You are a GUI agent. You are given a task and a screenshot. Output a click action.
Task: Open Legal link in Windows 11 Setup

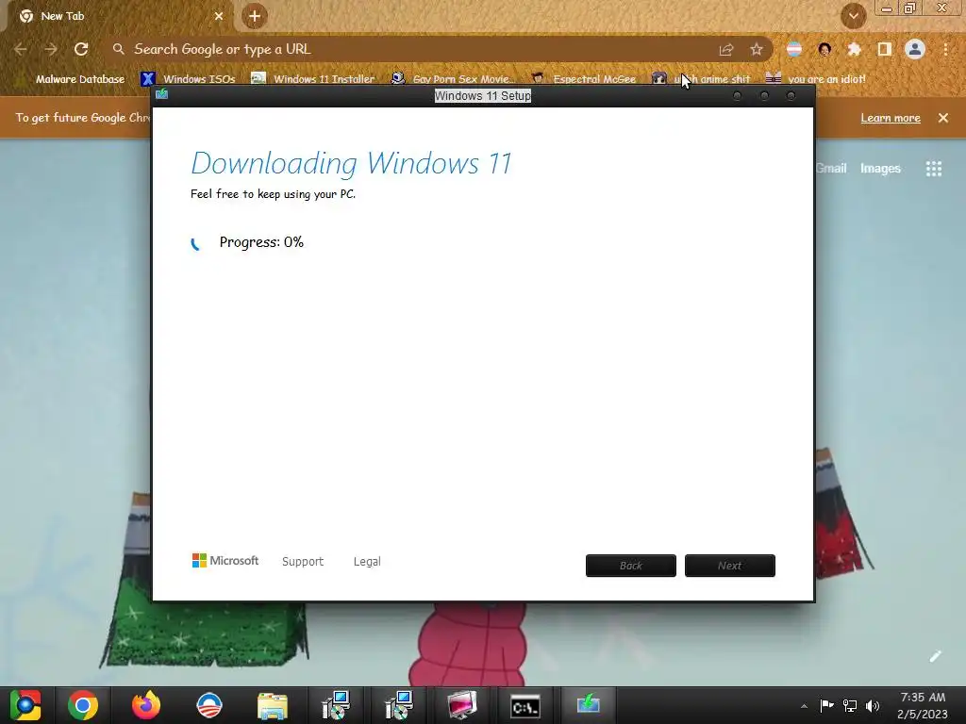[x=367, y=562]
